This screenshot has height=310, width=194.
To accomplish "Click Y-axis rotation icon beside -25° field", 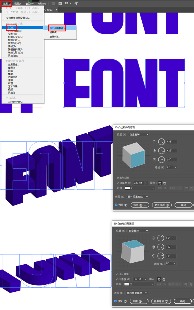I will [154, 151].
